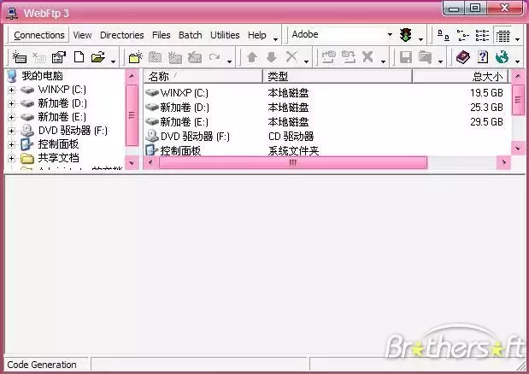529x374 pixels.
Task: Open the purple help book icon
Action: (x=463, y=57)
